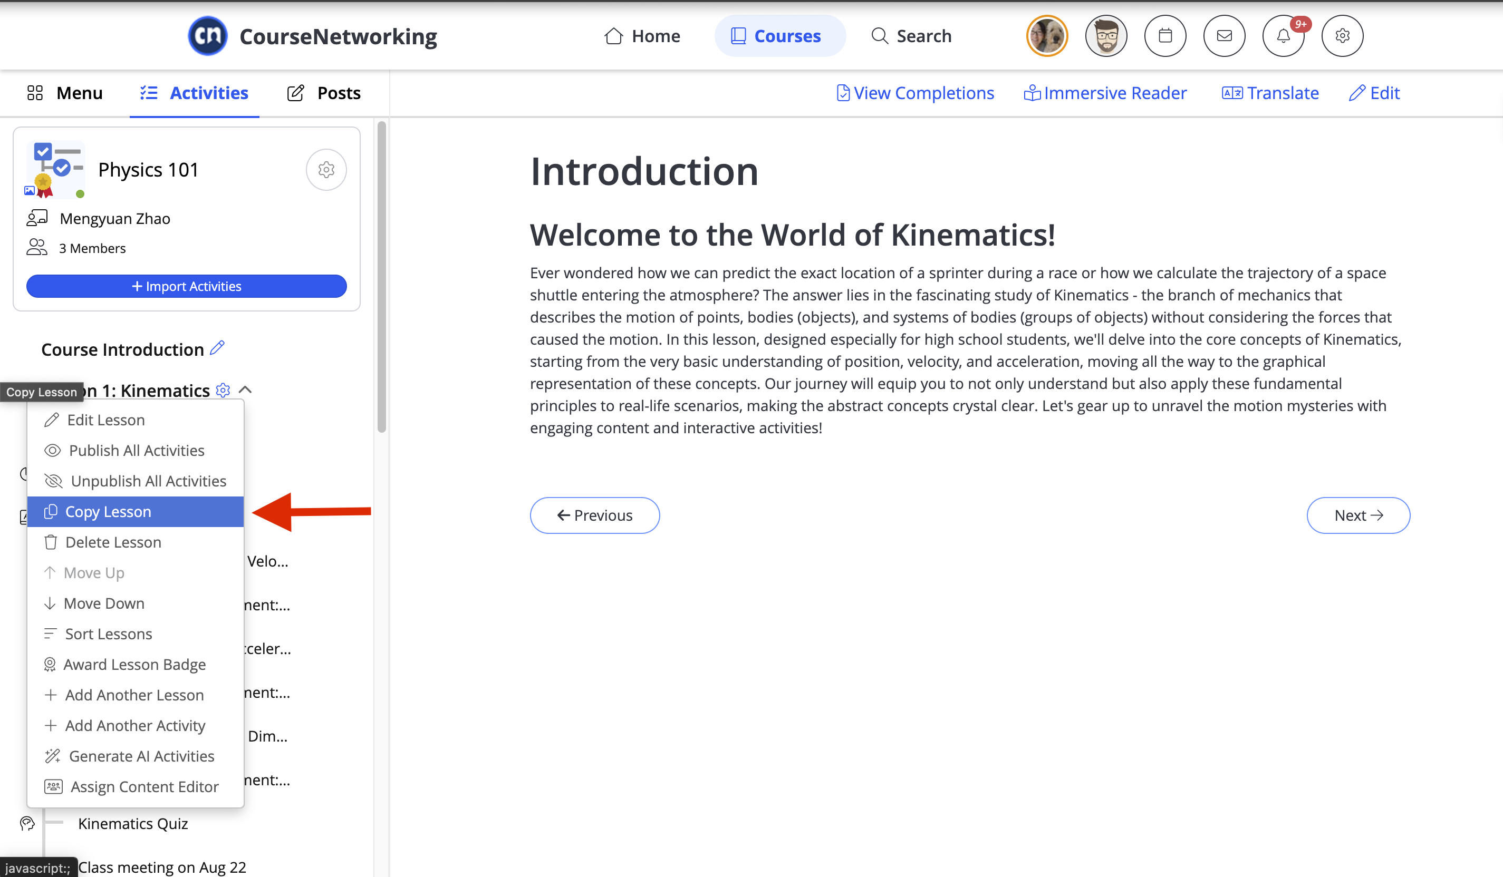Open Physics 101 course settings gear
Viewport: 1503px width, 877px height.
326,170
